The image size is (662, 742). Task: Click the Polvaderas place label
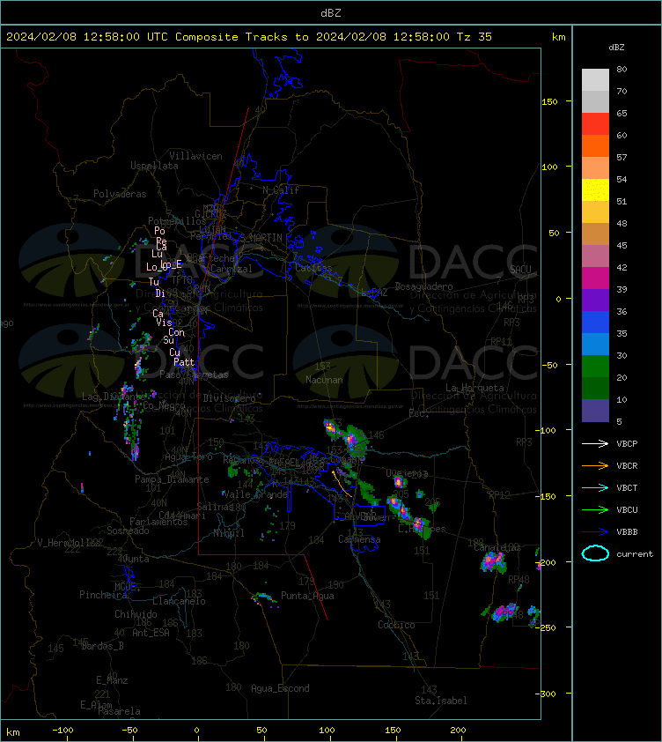click(x=120, y=194)
